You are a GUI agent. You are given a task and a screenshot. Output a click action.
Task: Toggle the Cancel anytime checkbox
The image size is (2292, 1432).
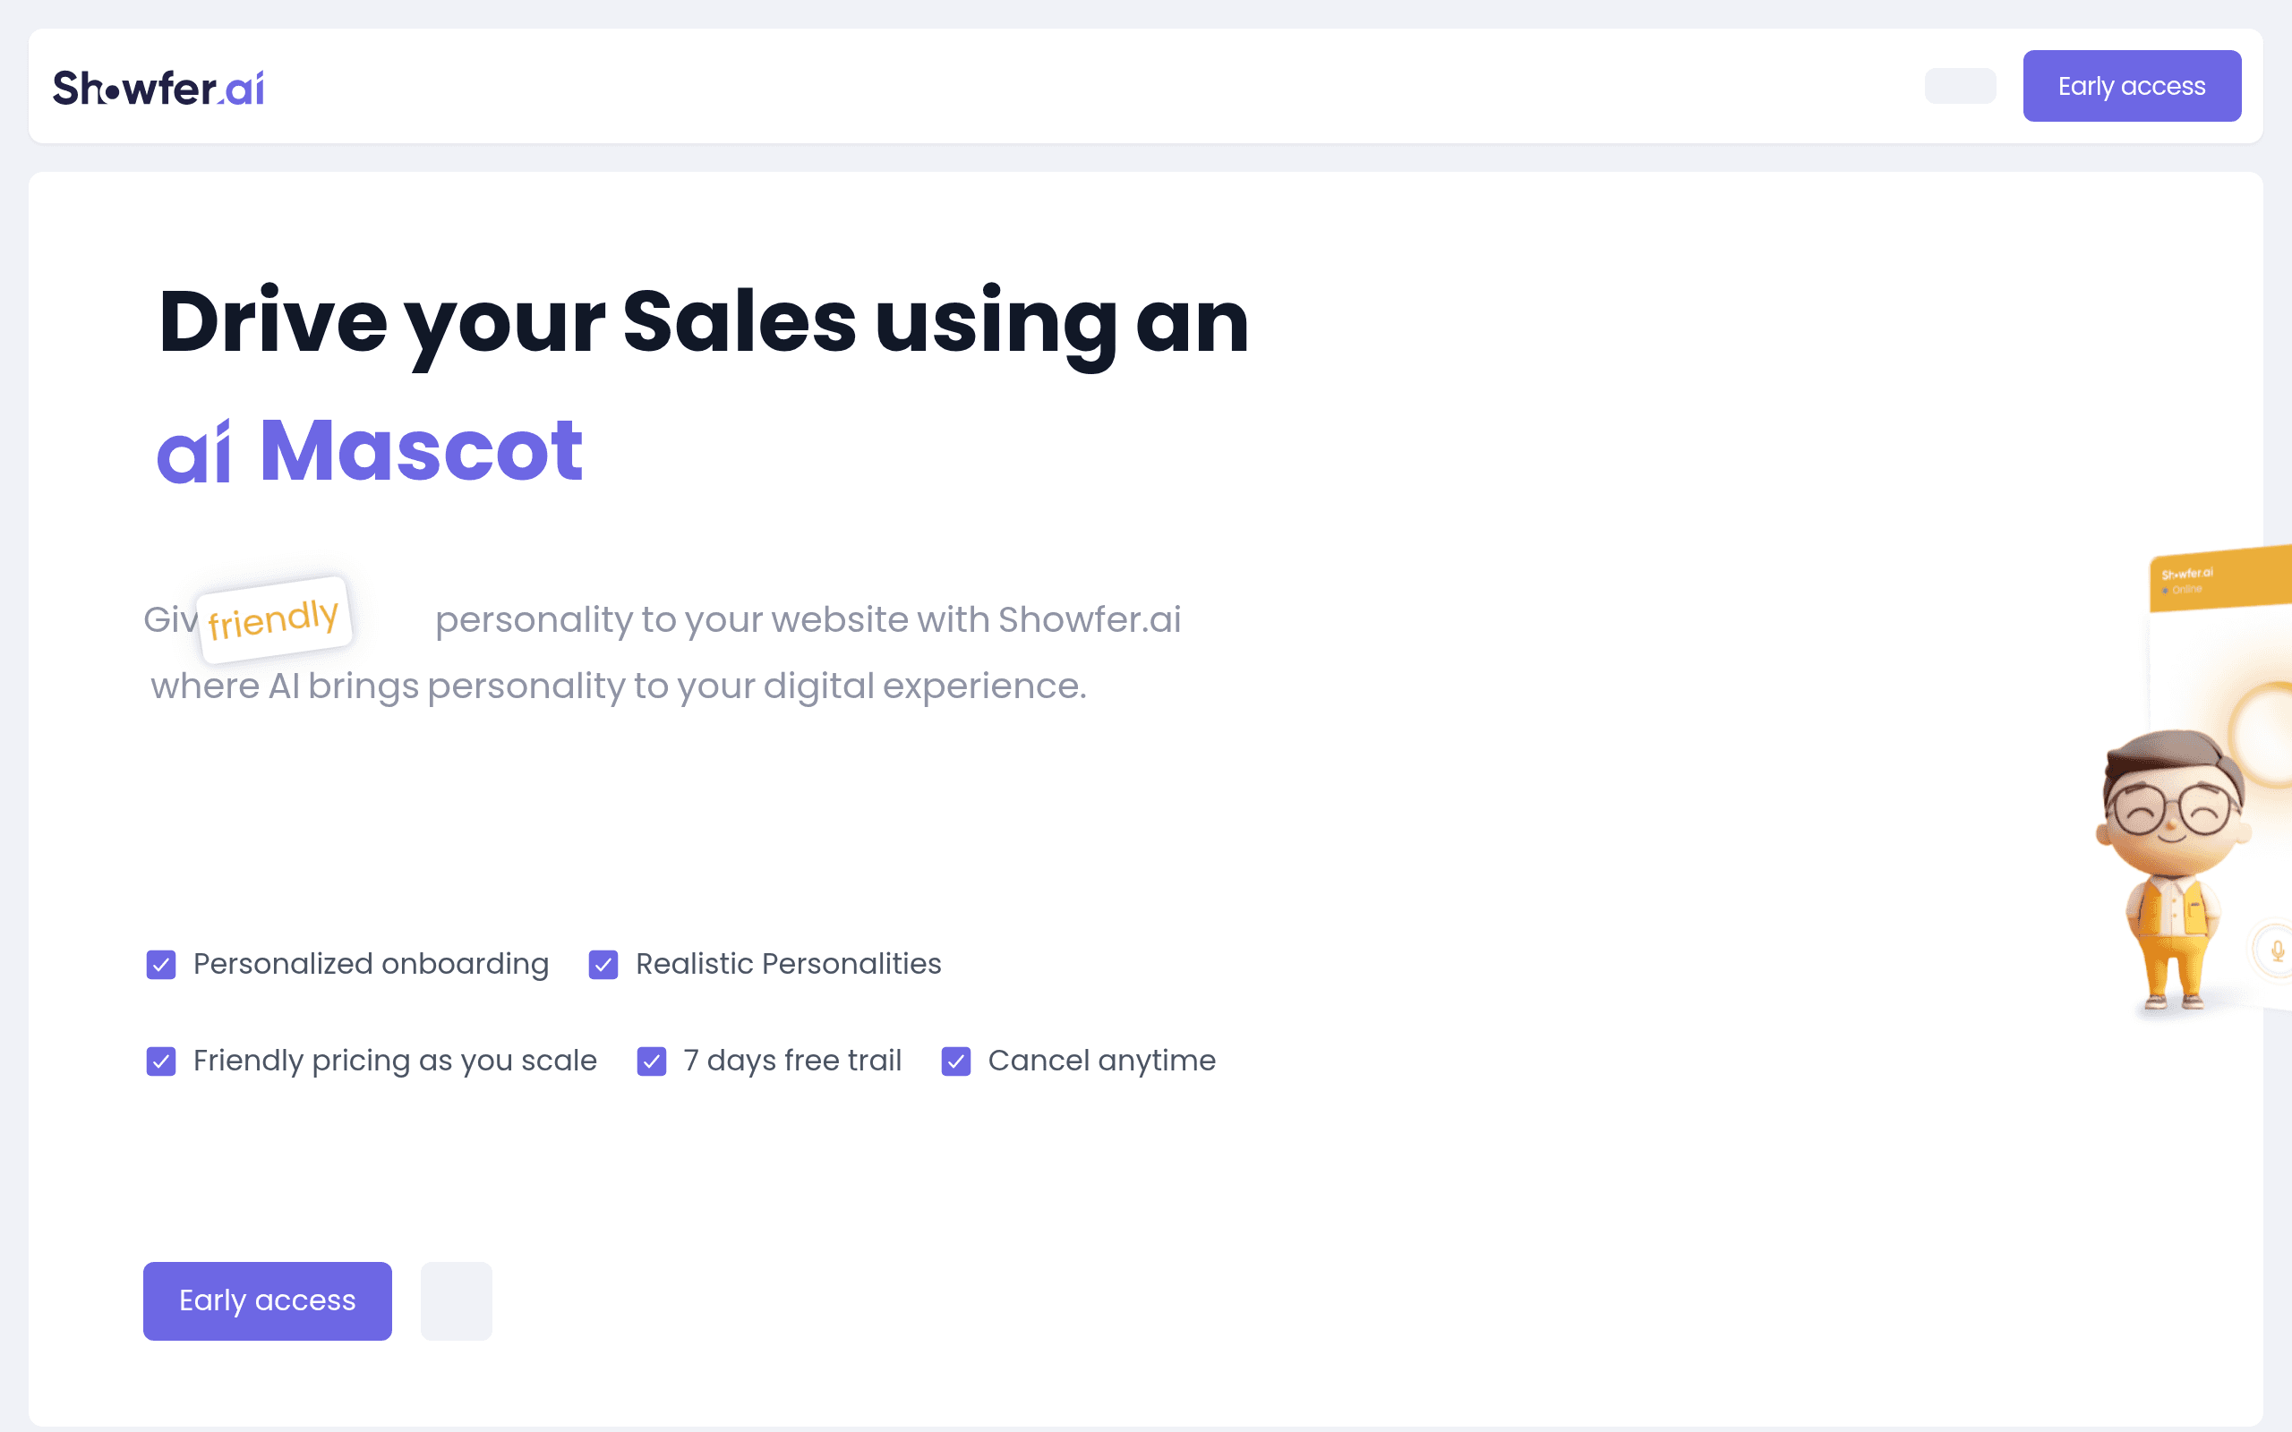[x=955, y=1061]
